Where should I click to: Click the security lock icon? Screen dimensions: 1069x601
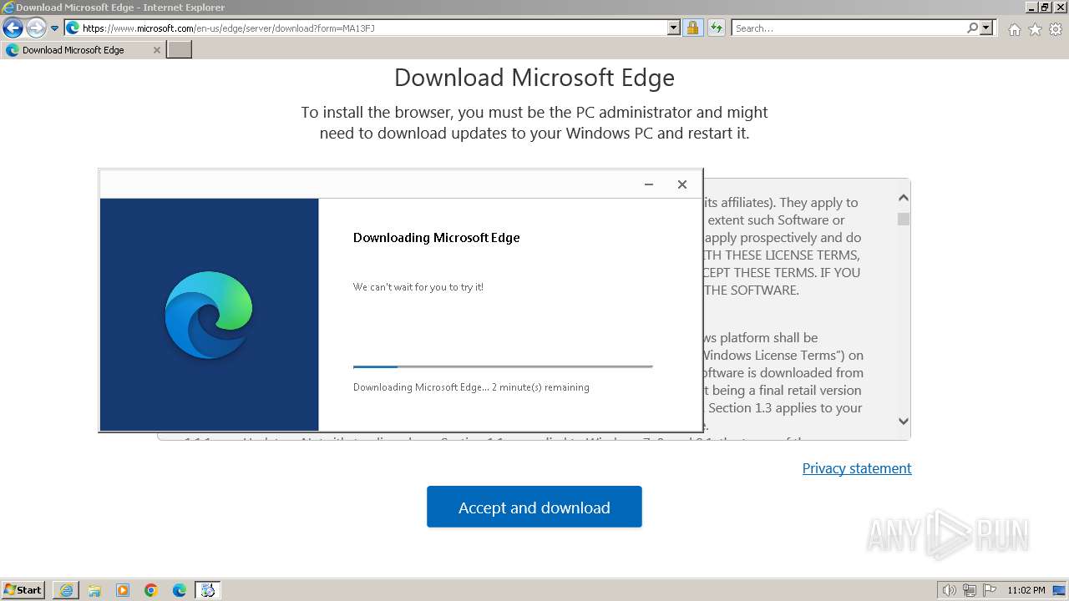pyautogui.click(x=692, y=28)
